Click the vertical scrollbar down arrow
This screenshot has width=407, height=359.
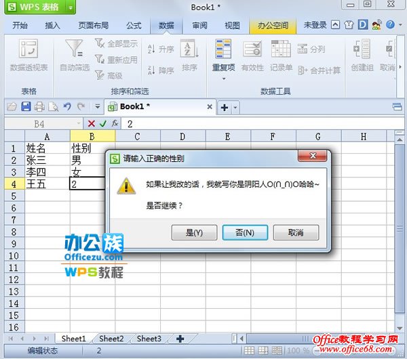click(400, 329)
